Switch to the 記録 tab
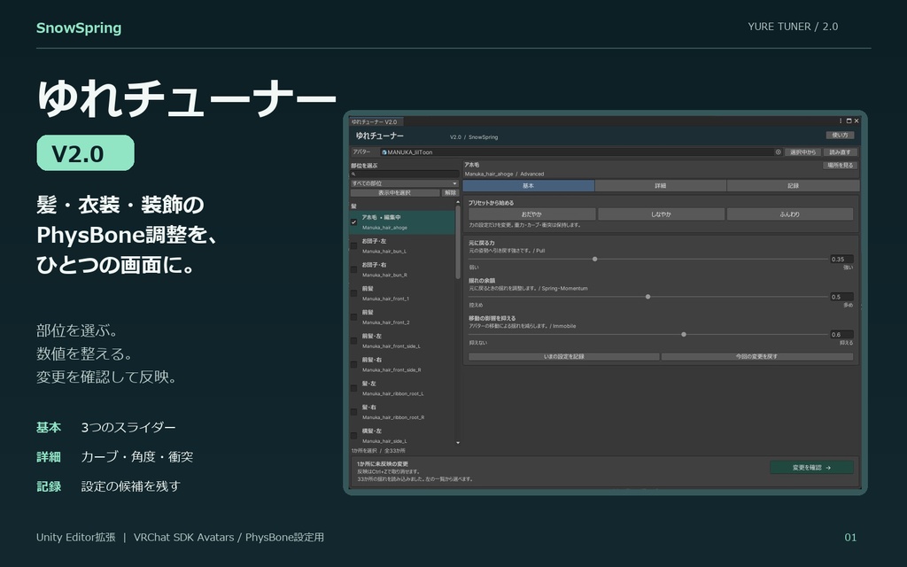The image size is (907, 567). tap(793, 186)
